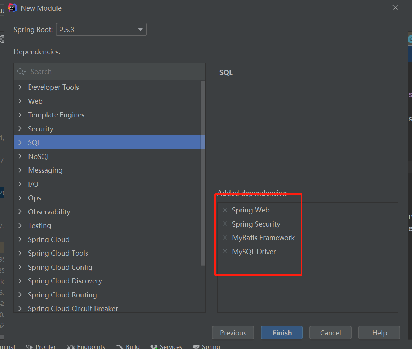Select the Security category row
412x349 pixels.
107,129
